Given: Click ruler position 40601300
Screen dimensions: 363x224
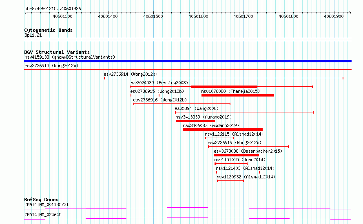Looking at the screenshot, I should (62, 16).
